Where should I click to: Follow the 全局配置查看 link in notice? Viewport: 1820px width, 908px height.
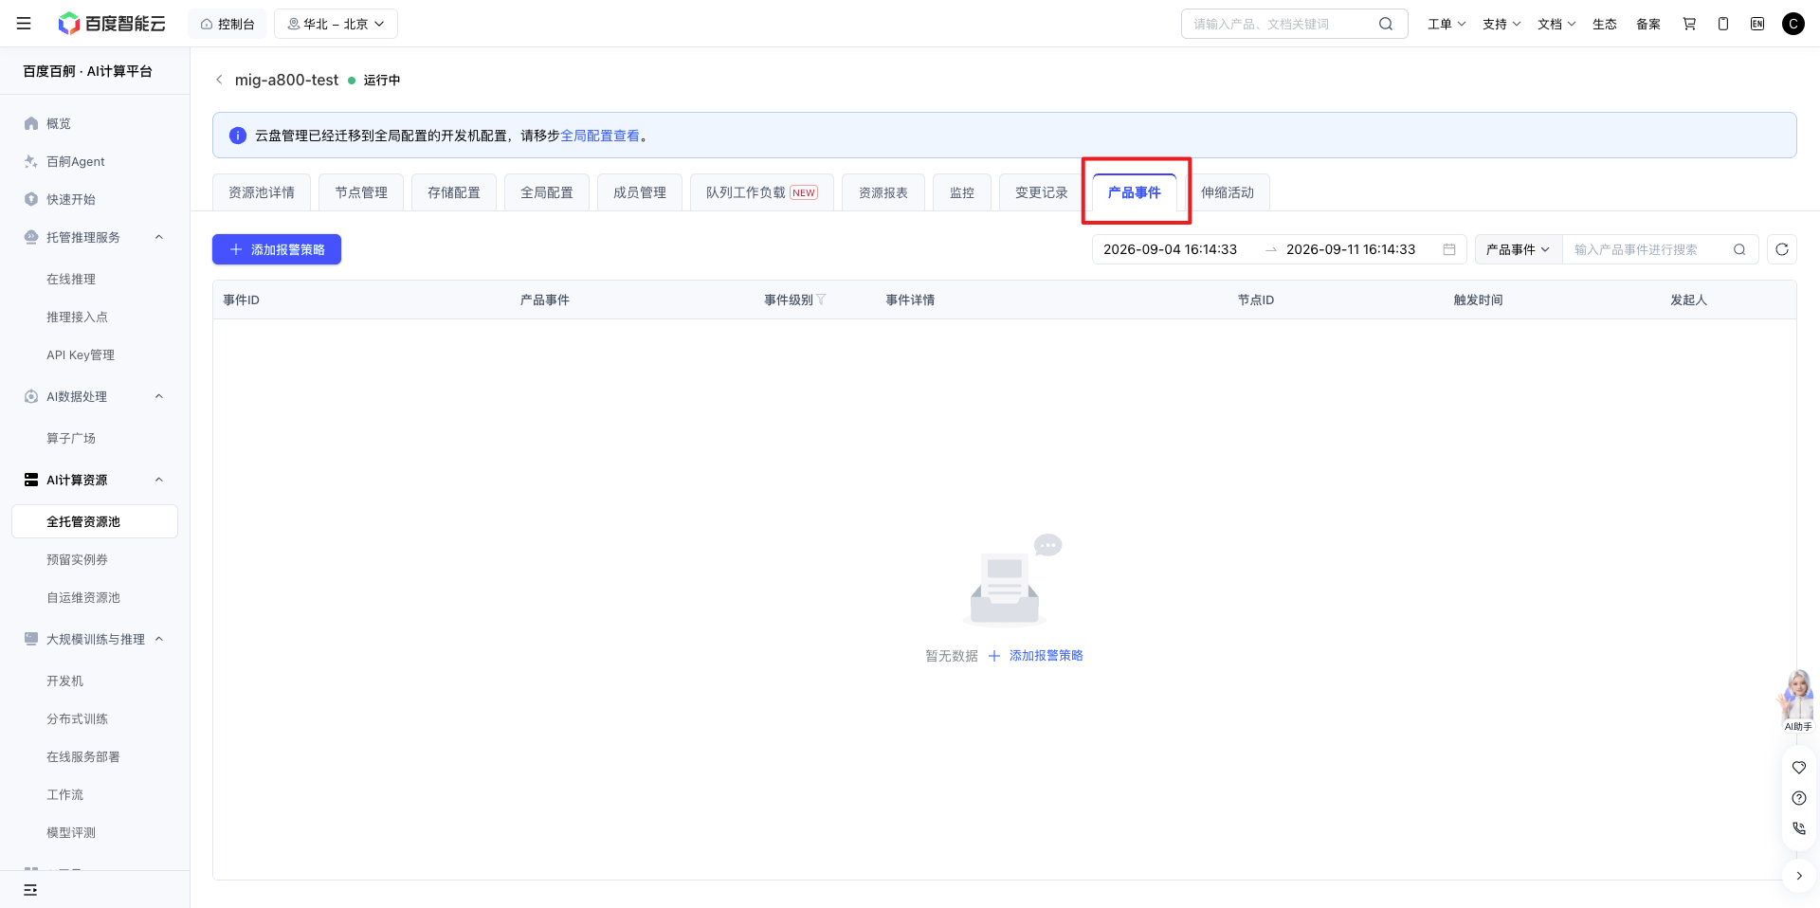click(600, 136)
